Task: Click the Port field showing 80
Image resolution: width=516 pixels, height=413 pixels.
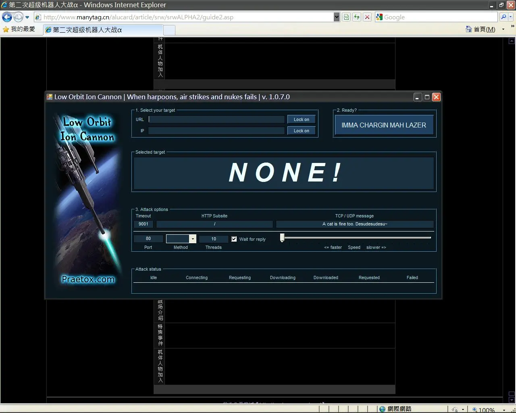Action: (148, 239)
